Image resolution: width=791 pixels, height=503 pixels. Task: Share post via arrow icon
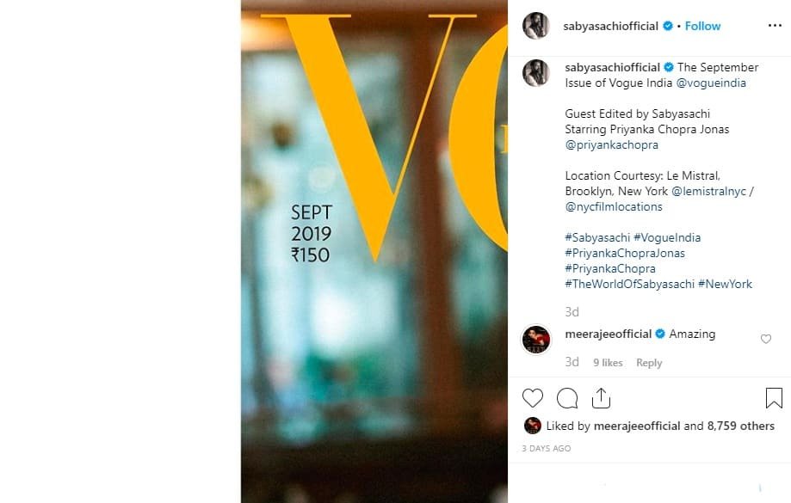click(x=601, y=398)
